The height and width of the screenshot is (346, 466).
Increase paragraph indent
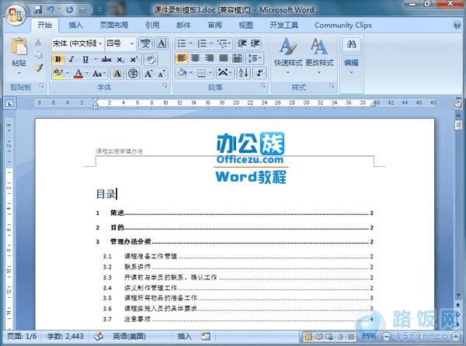pyautogui.click(x=255, y=43)
